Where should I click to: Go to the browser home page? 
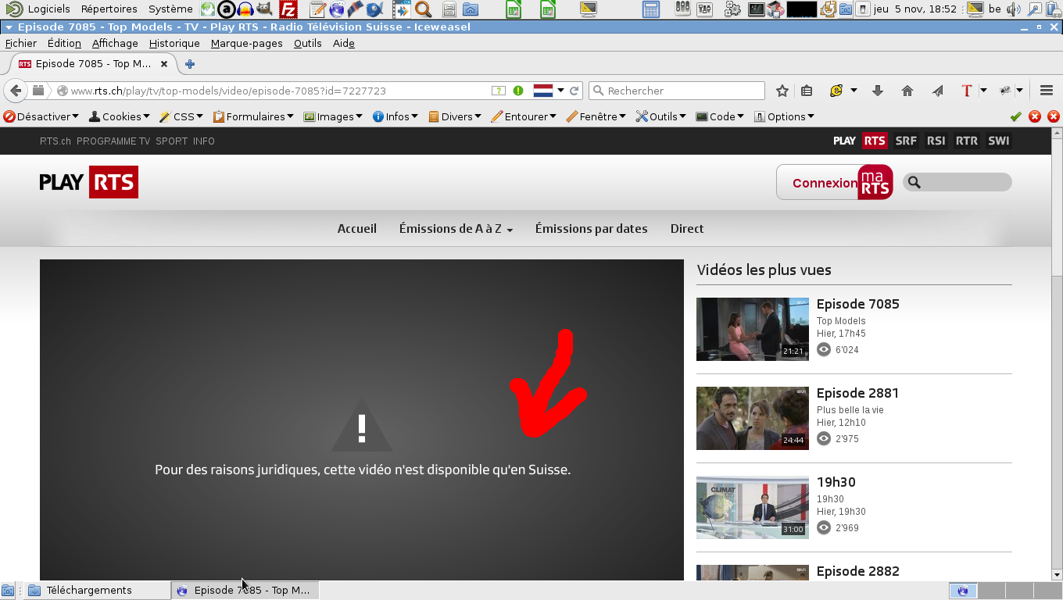tap(907, 91)
